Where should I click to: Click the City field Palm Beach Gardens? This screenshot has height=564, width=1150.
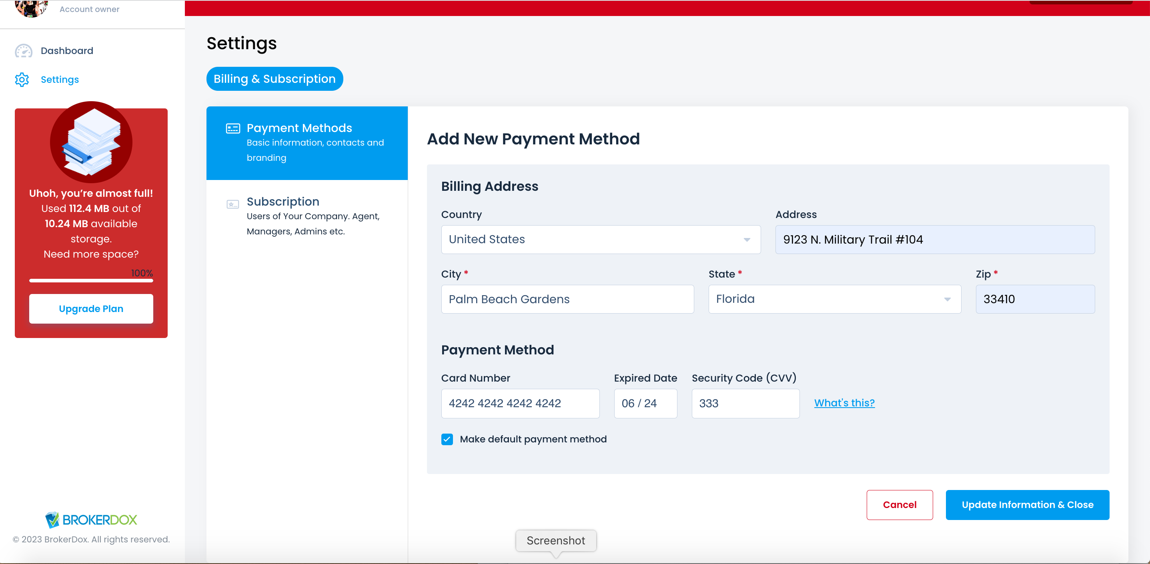(x=567, y=300)
